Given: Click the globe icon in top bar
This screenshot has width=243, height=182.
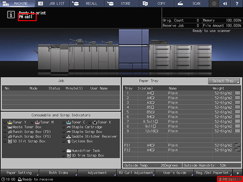Looking at the screenshot, I should 214,3.
